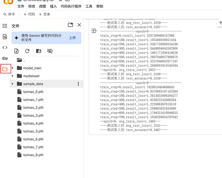The width and height of the screenshot is (222, 178).
Task: Open the code snippets panel
Action: [x=4, y=48]
